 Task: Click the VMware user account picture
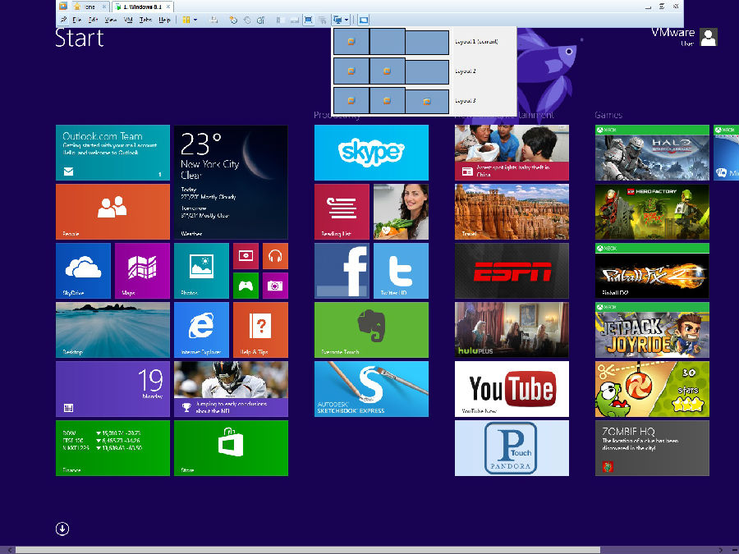(x=708, y=37)
